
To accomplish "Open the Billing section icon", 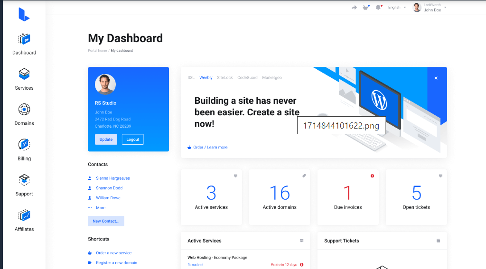I will point(24,145).
